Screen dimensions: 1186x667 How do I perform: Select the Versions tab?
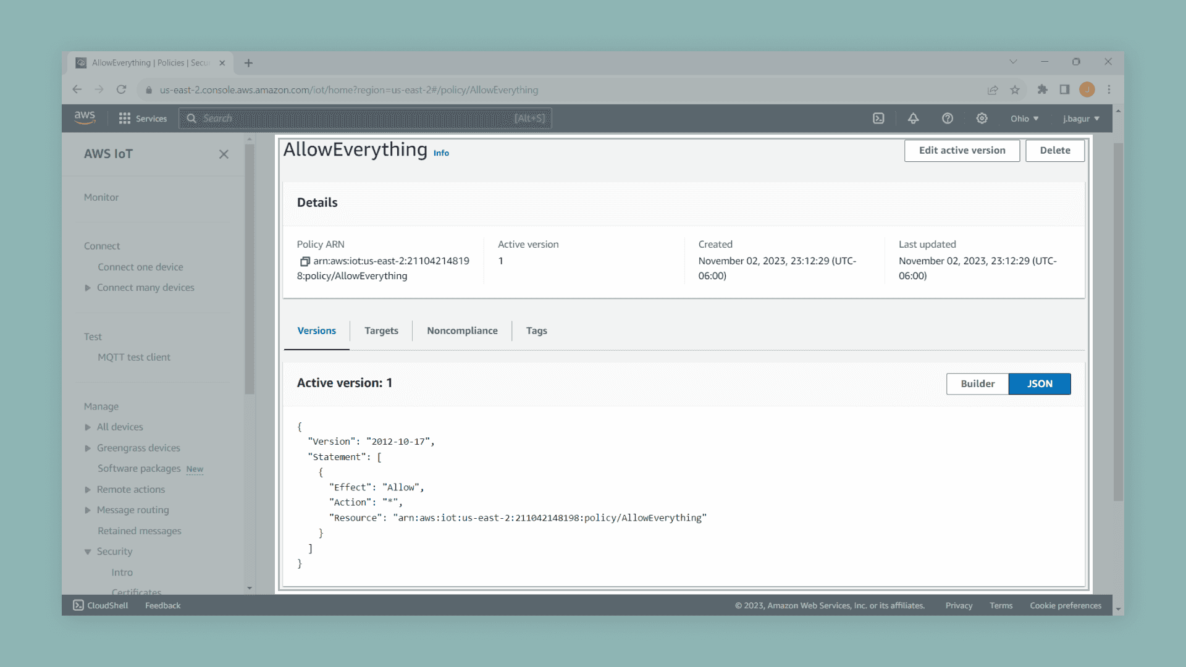[x=316, y=331]
